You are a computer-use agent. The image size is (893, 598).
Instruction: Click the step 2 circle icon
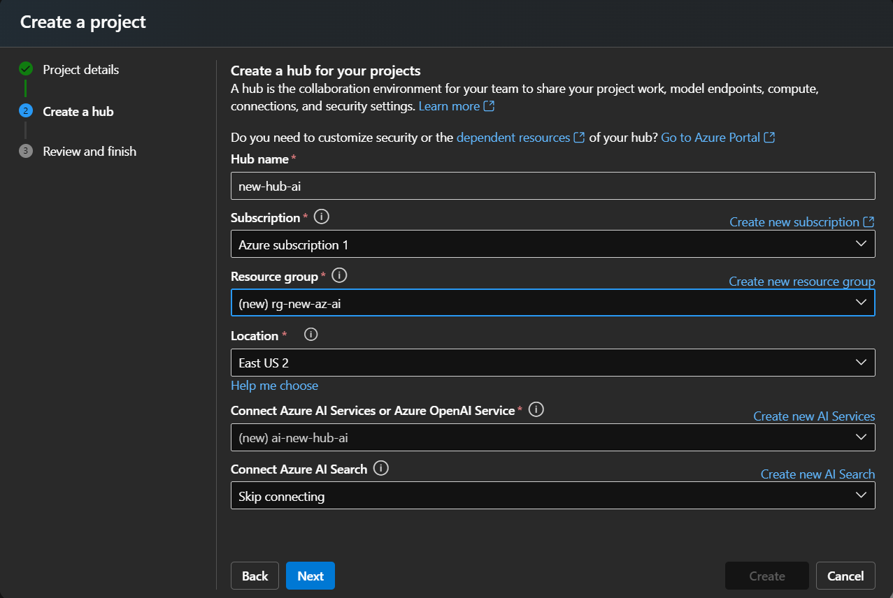26,111
